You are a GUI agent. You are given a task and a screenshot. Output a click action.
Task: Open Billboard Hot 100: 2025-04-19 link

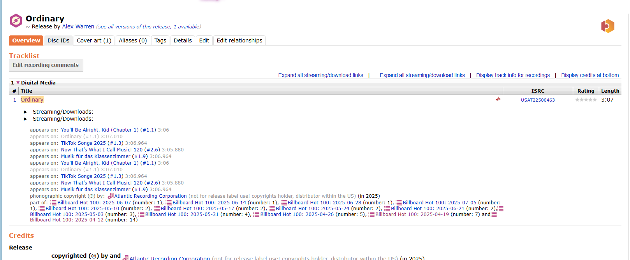point(412,214)
